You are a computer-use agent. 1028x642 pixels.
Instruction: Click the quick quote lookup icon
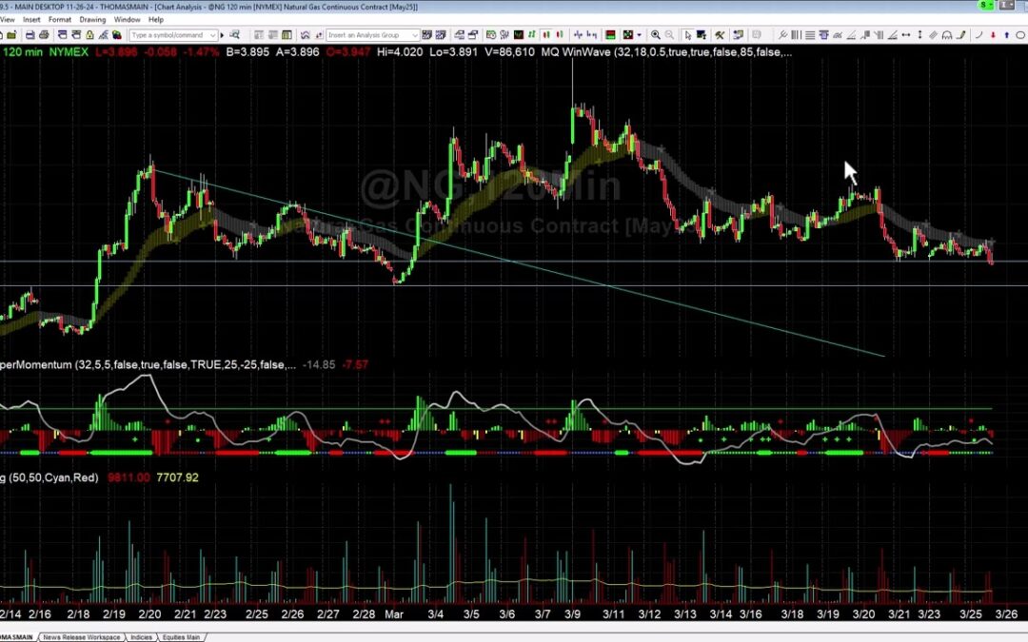[x=235, y=34]
